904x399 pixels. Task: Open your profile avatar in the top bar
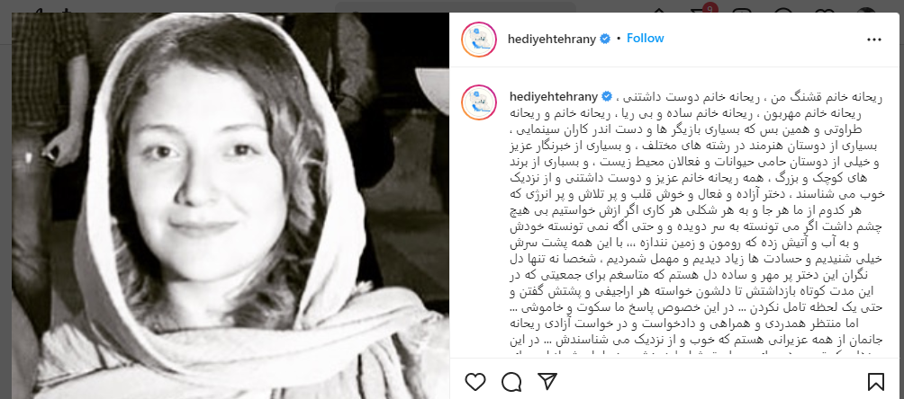(866, 8)
